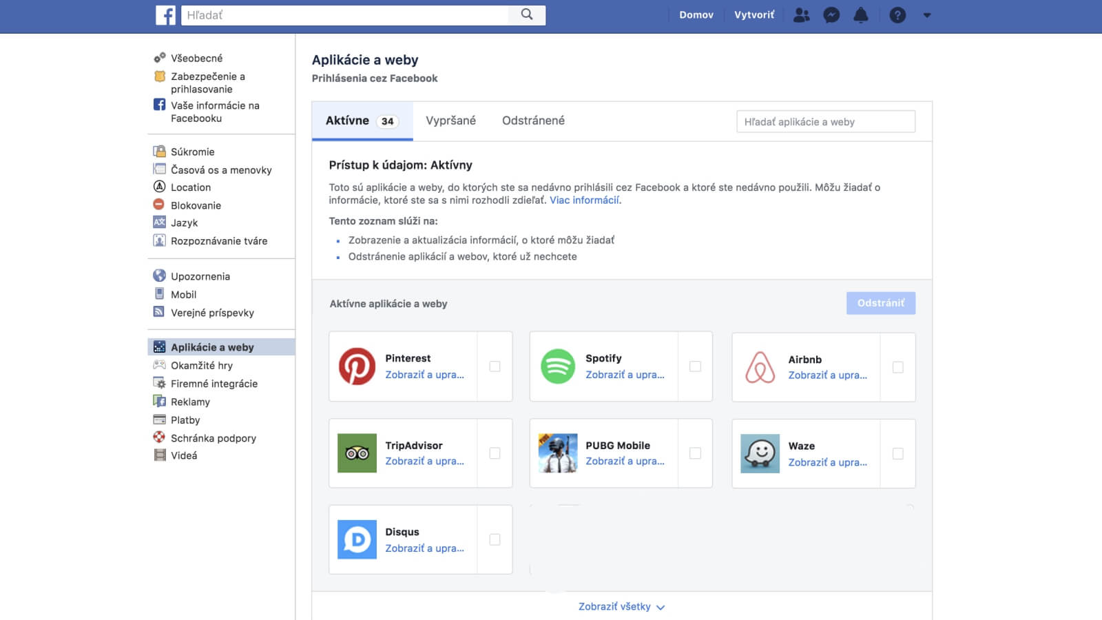Tick the Pinterest checkbox
1102x620 pixels.
[495, 366]
